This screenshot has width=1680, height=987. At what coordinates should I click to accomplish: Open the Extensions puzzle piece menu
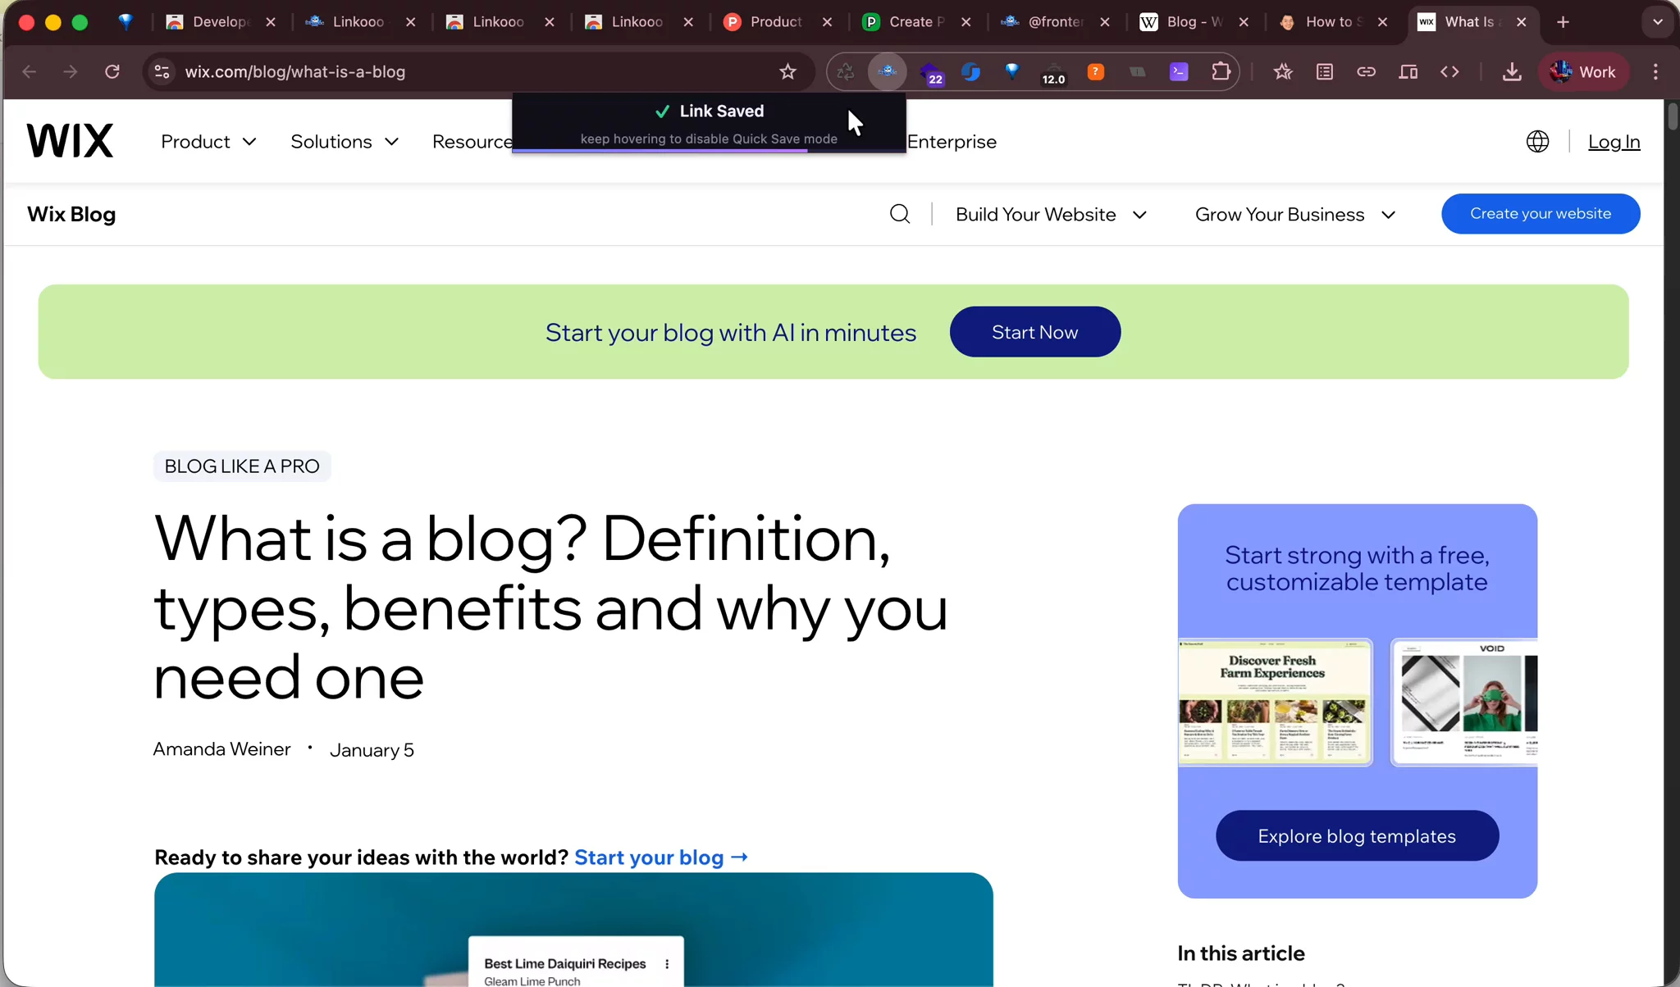(1221, 72)
